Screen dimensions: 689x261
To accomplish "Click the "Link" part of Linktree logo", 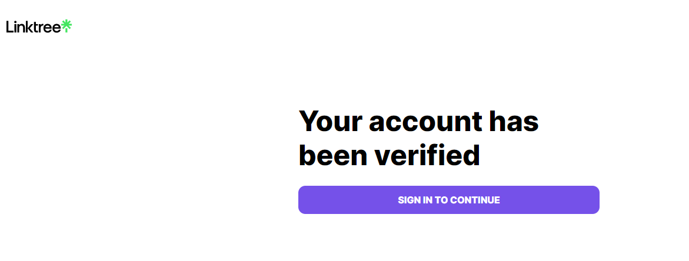I will click(21, 26).
